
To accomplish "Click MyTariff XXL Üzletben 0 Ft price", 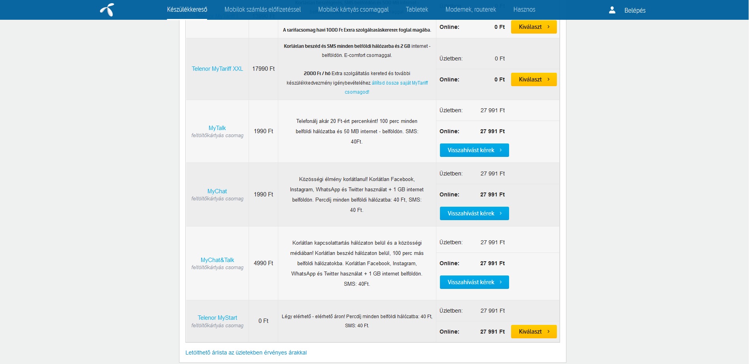I will [x=500, y=58].
